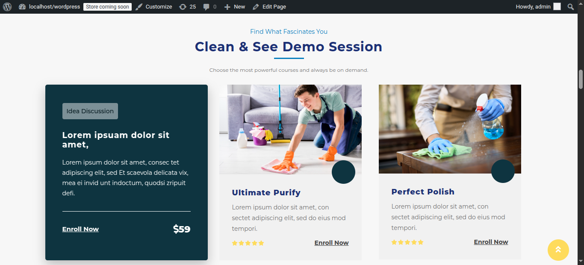Click the dashboard gauge icon beside localhost/wordpress
584x265 pixels.
point(23,7)
